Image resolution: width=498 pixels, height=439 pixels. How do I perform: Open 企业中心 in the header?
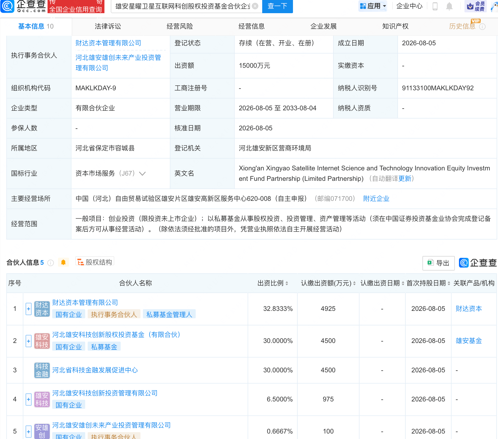point(409,6)
